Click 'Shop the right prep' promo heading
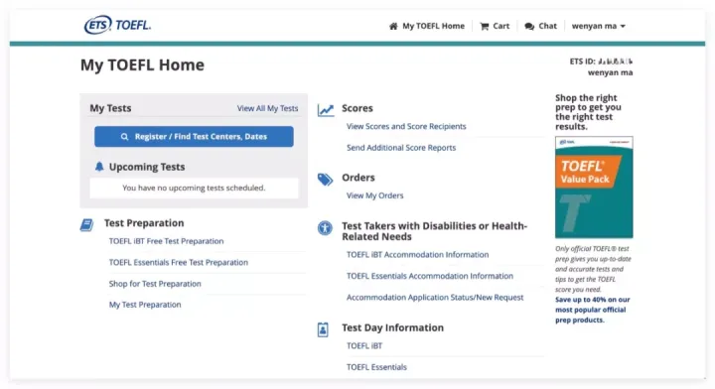The width and height of the screenshot is (715, 389). click(x=588, y=112)
